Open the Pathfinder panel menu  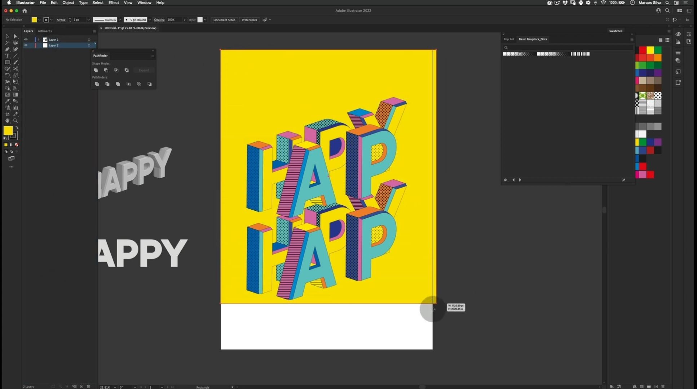(153, 56)
